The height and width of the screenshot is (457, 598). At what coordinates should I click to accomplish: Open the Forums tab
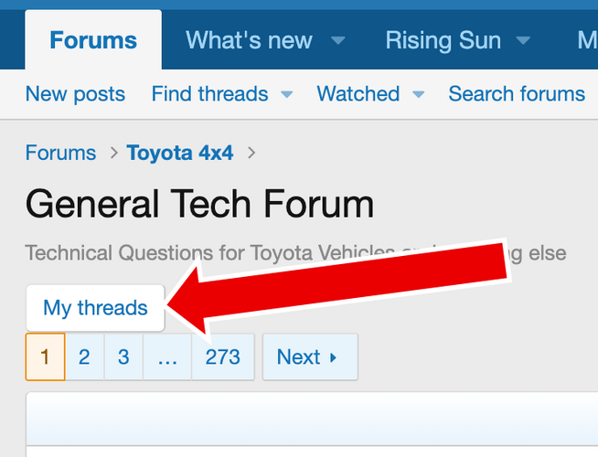click(x=93, y=41)
